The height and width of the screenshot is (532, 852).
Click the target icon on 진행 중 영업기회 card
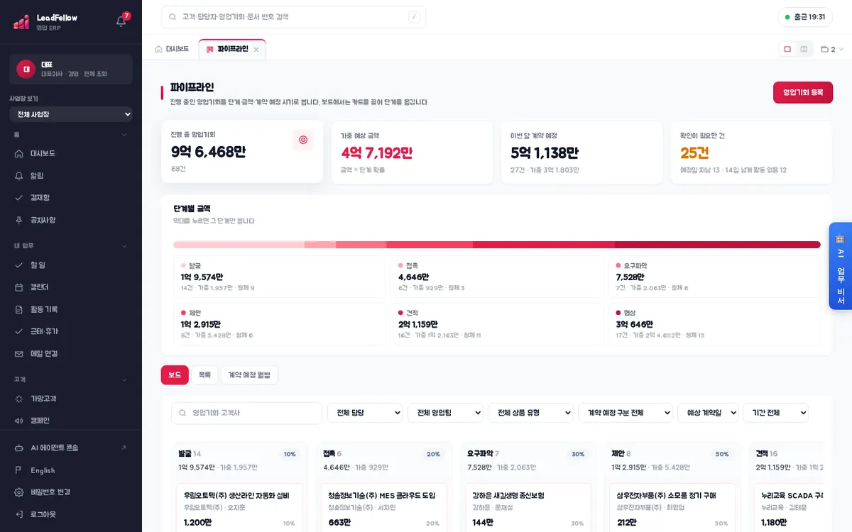[303, 140]
